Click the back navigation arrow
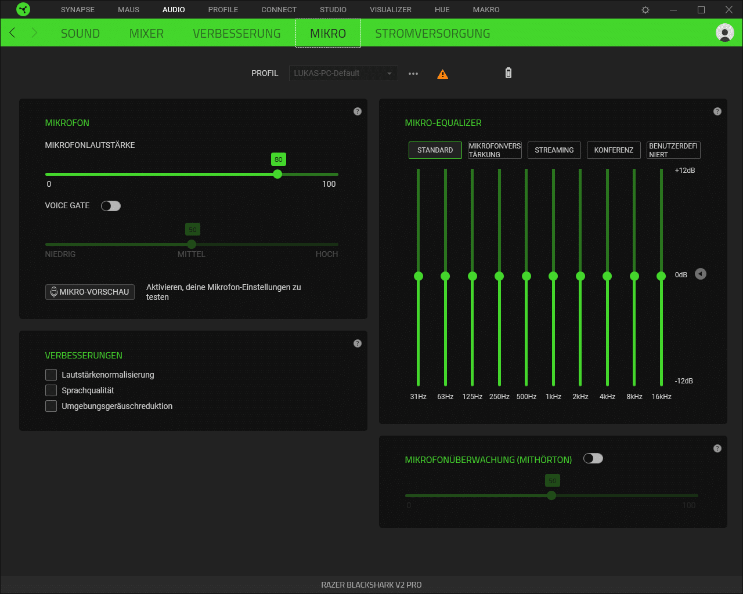This screenshot has height=594, width=743. (x=13, y=33)
